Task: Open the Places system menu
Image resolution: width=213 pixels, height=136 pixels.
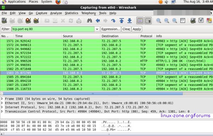Action: point(33,2)
